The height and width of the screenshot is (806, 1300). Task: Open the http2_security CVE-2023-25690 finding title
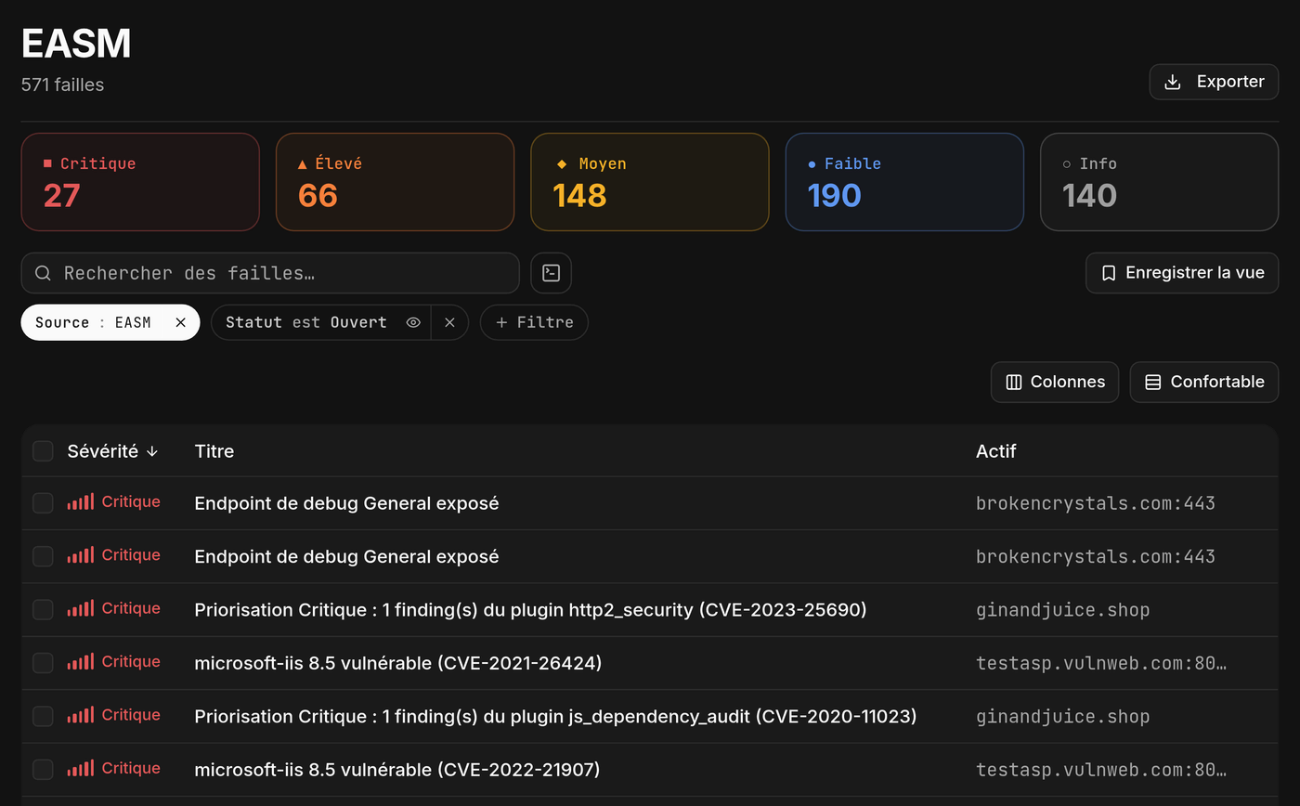click(x=530, y=610)
